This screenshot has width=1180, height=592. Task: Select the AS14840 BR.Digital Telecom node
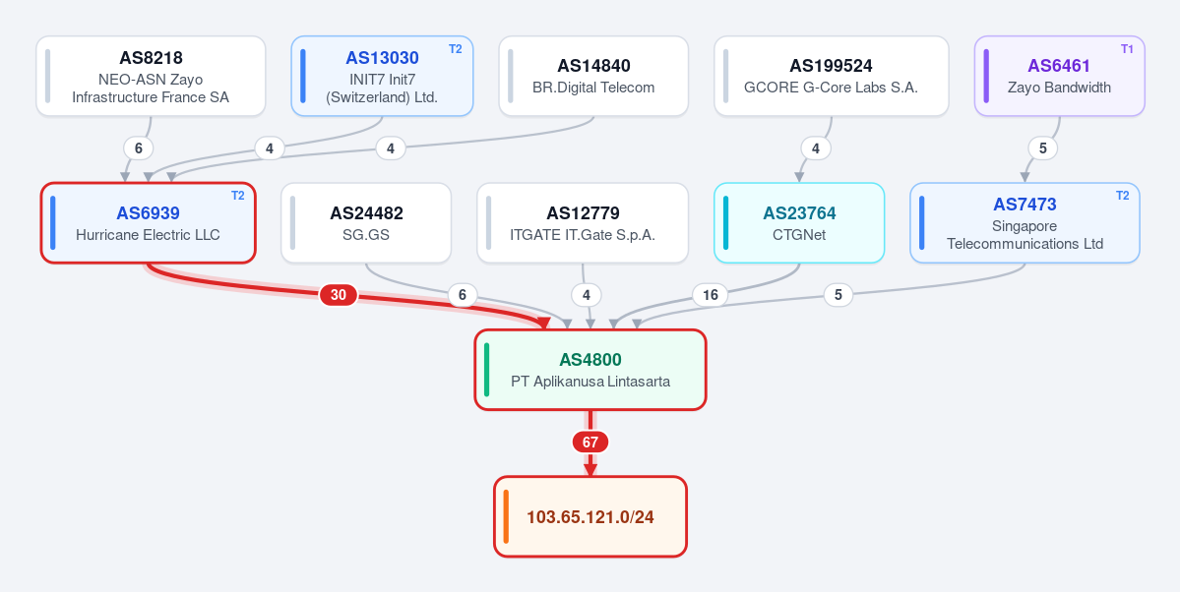pyautogui.click(x=593, y=76)
